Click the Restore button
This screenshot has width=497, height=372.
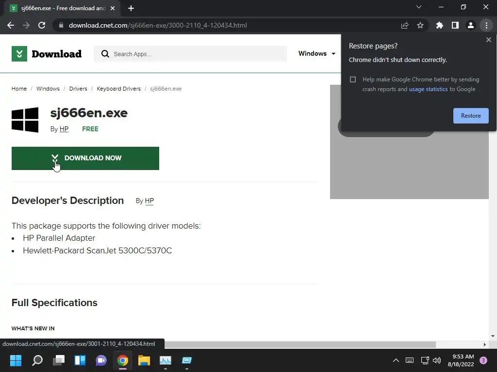pos(471,116)
